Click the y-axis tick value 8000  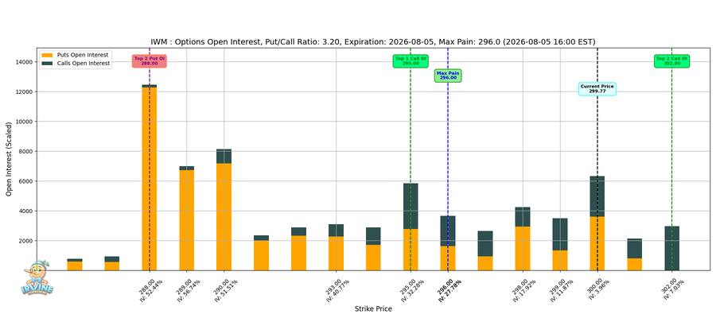pos(26,152)
